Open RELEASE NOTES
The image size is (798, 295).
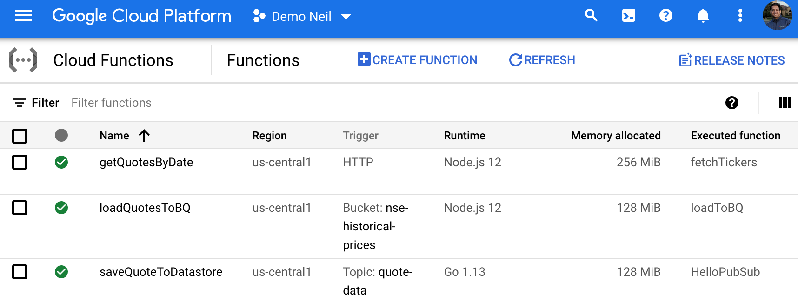tap(731, 60)
